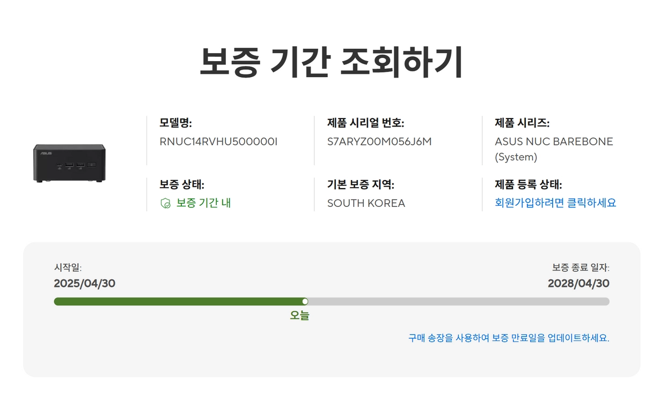667x402 pixels.
Task: Select the serial number S7ARYZ00M056J6M
Action: [x=379, y=142]
